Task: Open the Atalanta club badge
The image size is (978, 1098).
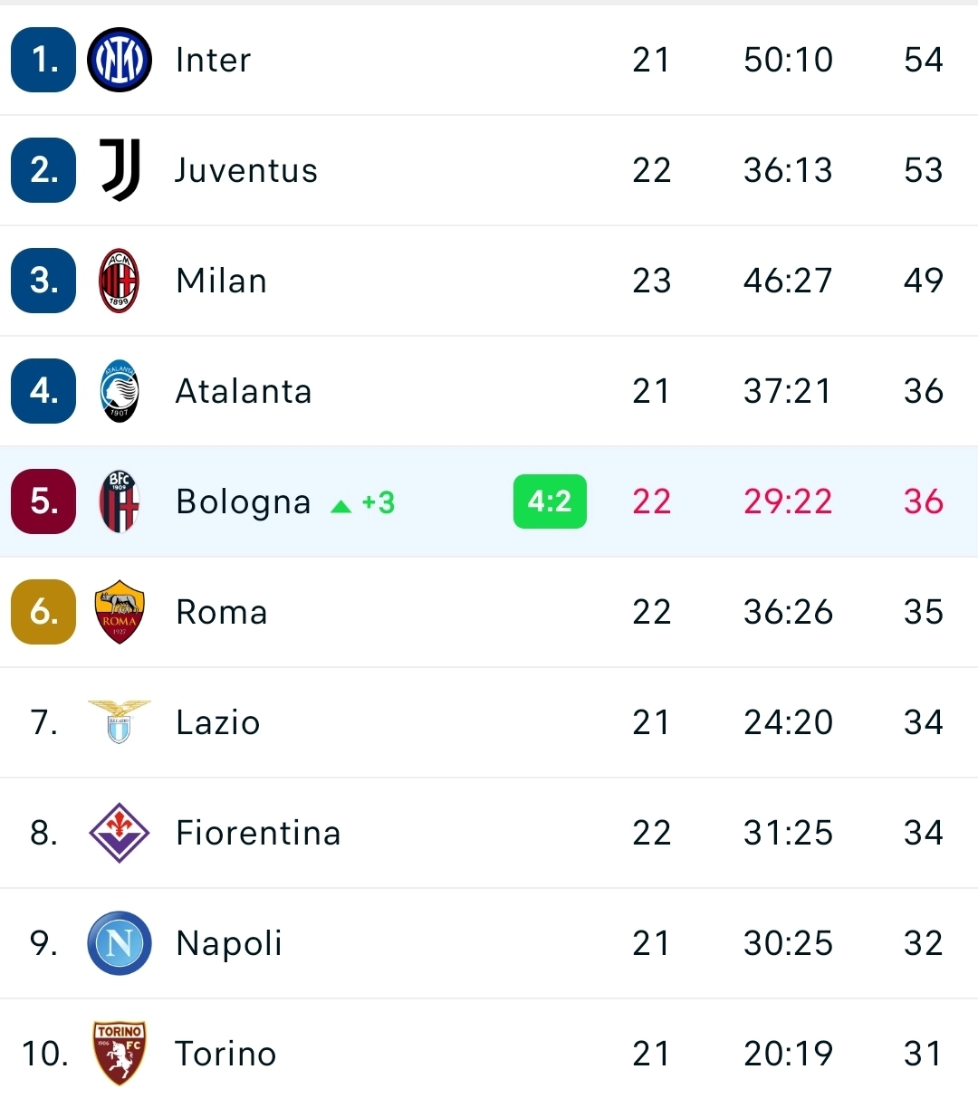Action: click(x=120, y=391)
